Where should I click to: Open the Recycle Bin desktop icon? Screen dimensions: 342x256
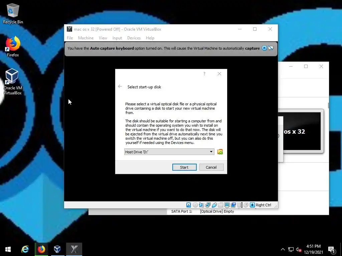pyautogui.click(x=13, y=13)
